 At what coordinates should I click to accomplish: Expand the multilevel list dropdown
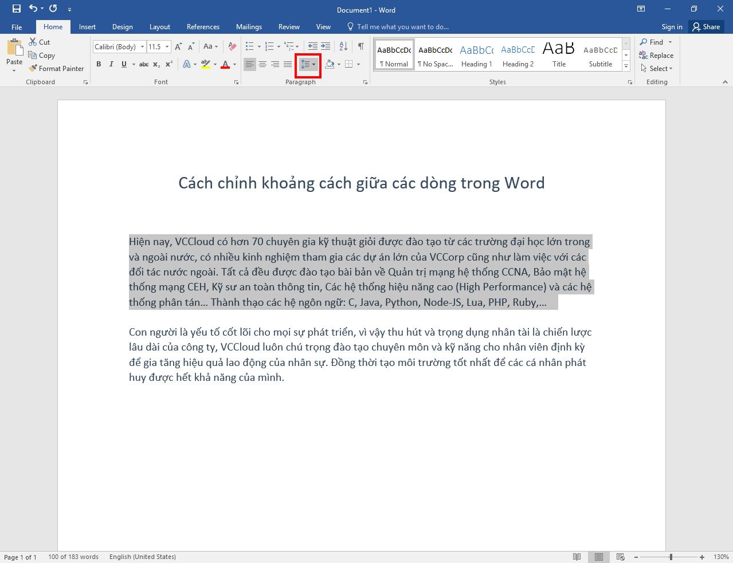pos(298,47)
